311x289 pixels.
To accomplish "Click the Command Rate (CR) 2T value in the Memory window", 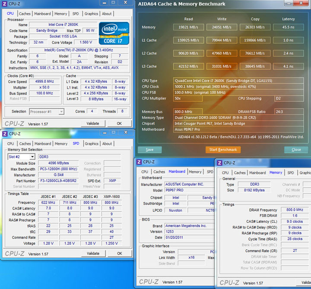I will pos(295,250).
